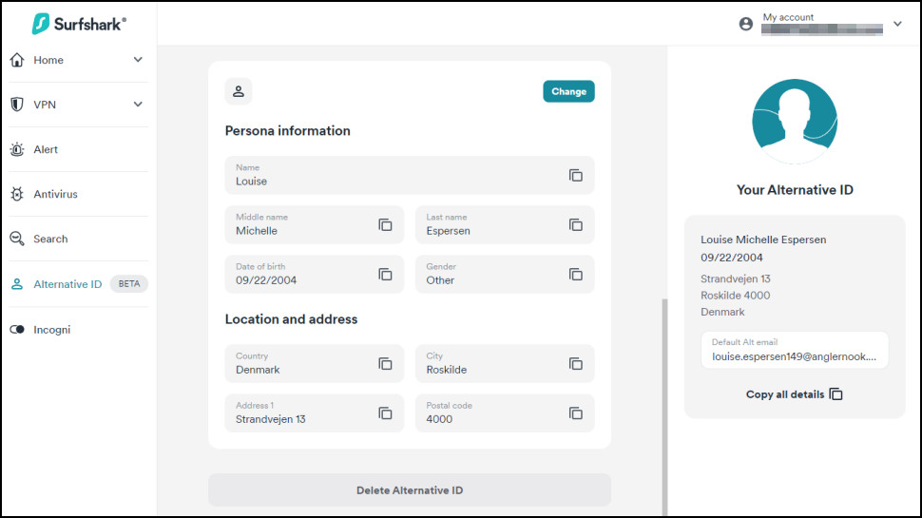This screenshot has width=922, height=518.
Task: Copy the Address 1 value
Action: point(385,412)
